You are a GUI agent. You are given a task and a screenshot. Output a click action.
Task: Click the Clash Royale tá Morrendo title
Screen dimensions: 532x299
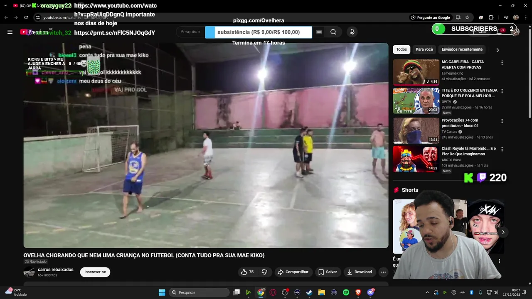[469, 151]
